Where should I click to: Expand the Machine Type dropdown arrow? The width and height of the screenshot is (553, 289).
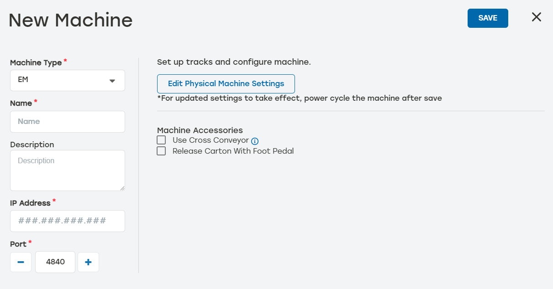[x=112, y=81]
